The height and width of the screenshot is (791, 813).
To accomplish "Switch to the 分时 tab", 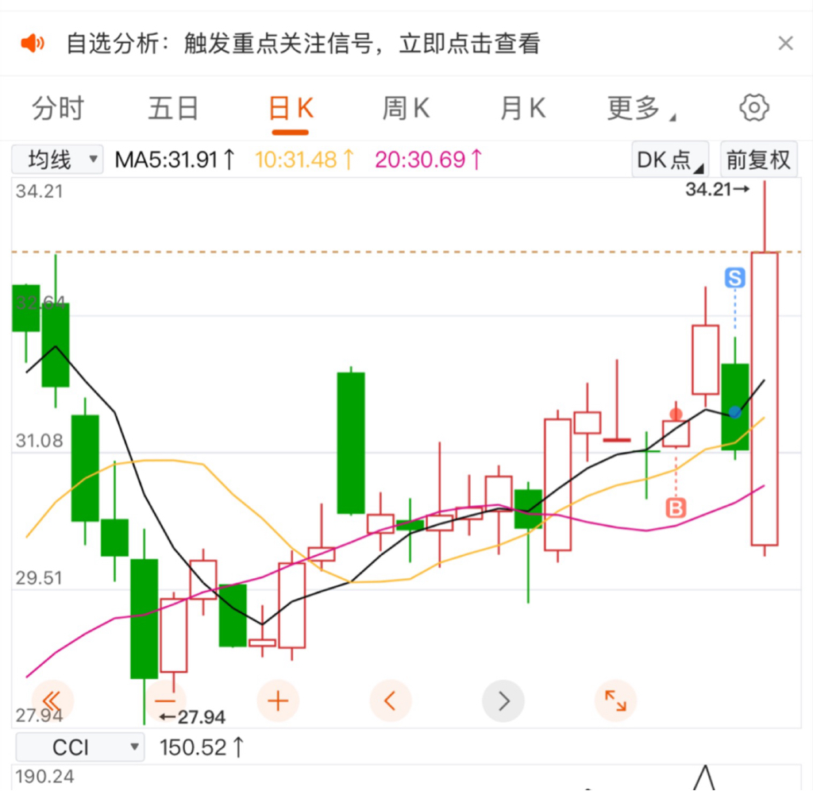I will pos(57,109).
